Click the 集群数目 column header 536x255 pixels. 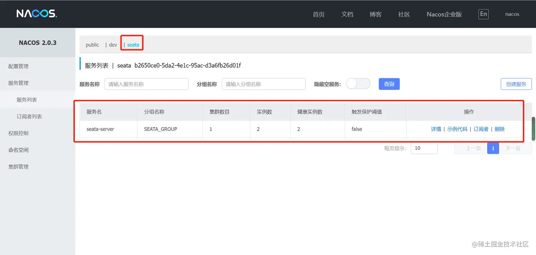pos(227,112)
